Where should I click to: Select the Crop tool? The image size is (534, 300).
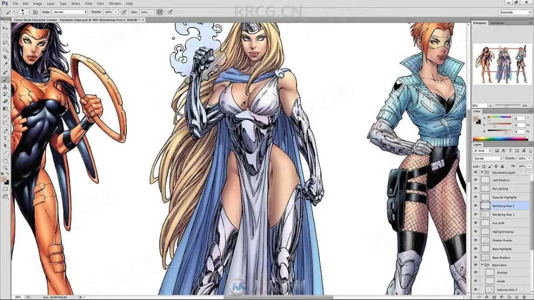[x=5, y=57]
